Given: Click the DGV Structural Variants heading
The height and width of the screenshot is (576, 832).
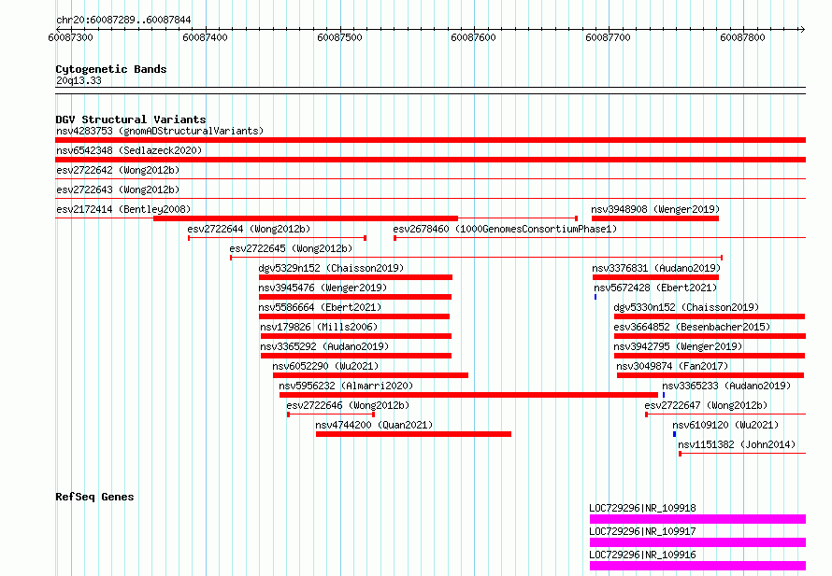Looking at the screenshot, I should coord(131,119).
